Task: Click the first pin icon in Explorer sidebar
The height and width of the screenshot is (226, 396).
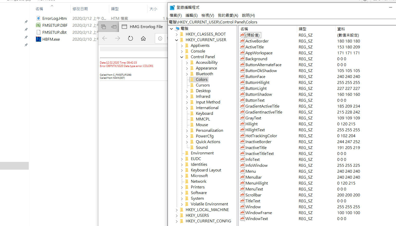Action: click(26, 22)
